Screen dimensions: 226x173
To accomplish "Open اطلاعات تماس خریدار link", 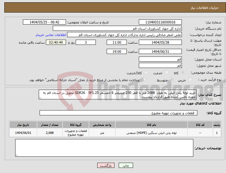I will 51,35.
